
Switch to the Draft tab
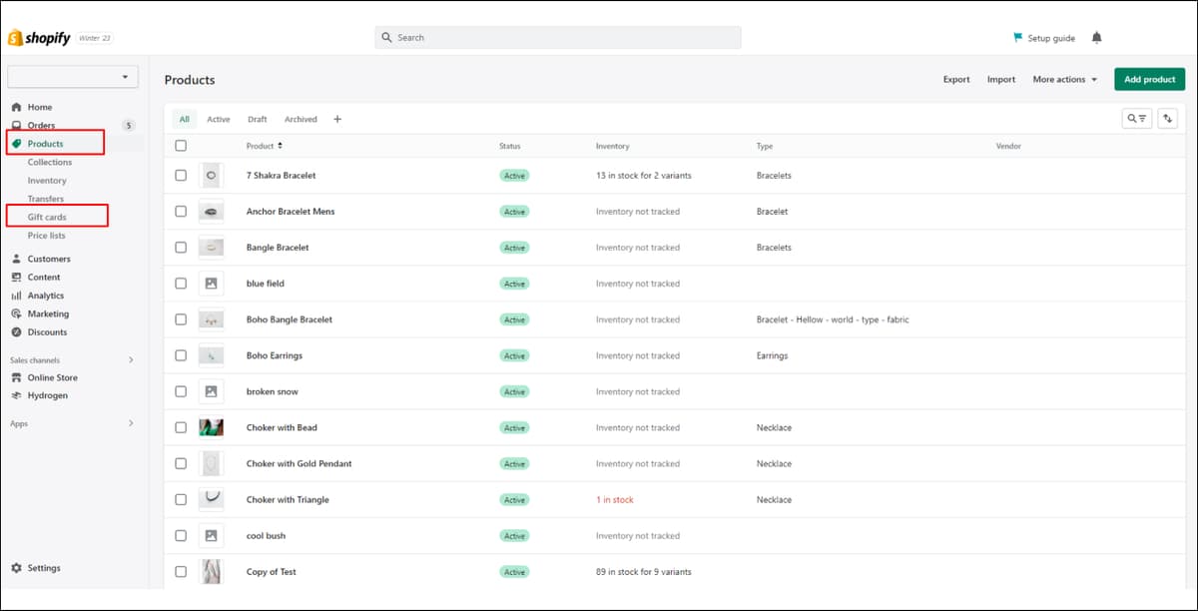click(258, 119)
